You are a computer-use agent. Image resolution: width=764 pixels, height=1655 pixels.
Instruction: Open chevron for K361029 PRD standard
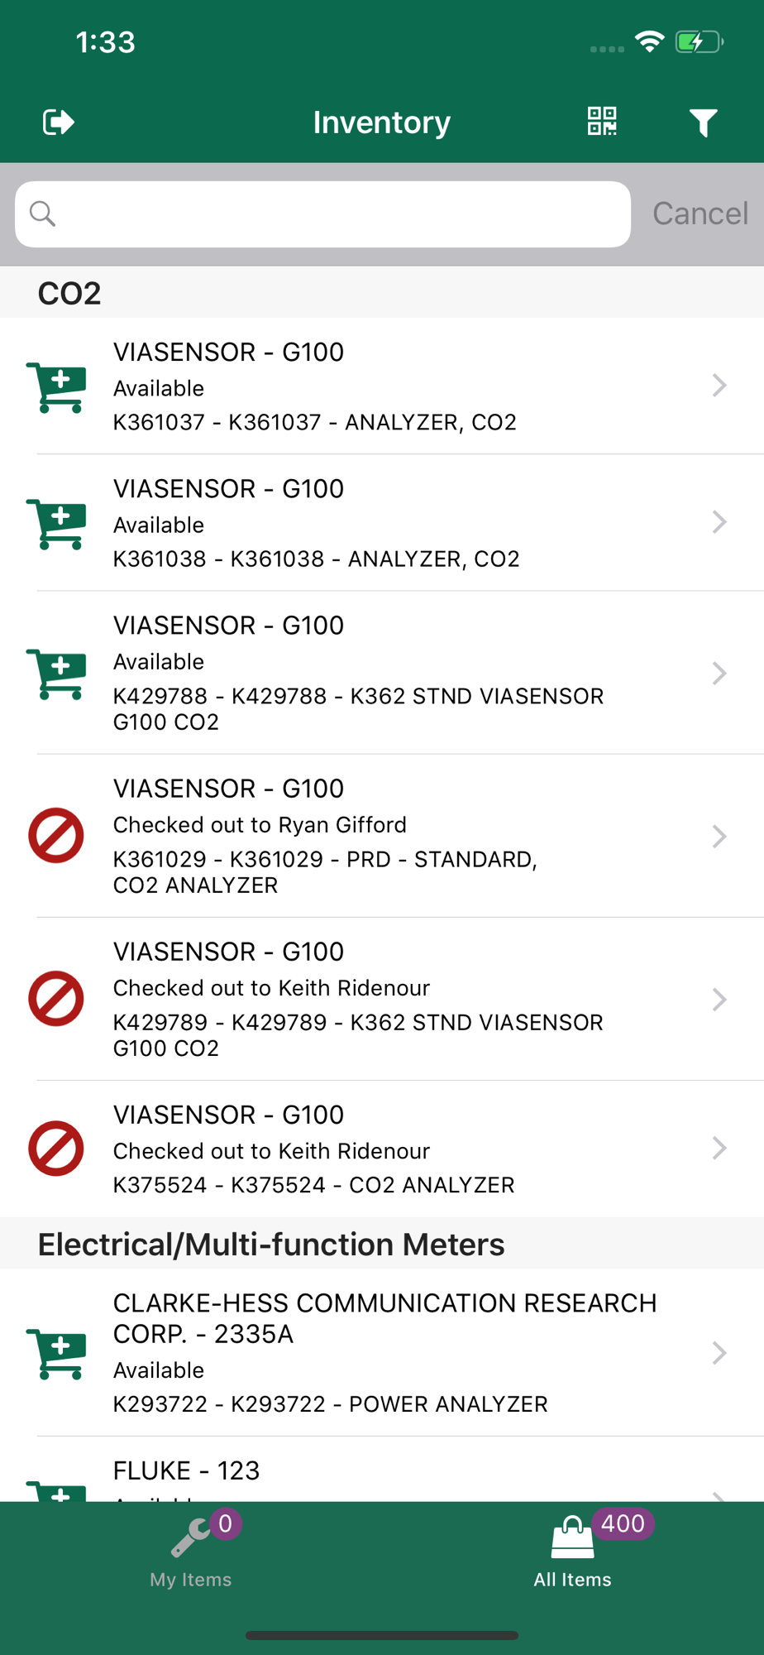pos(719,837)
